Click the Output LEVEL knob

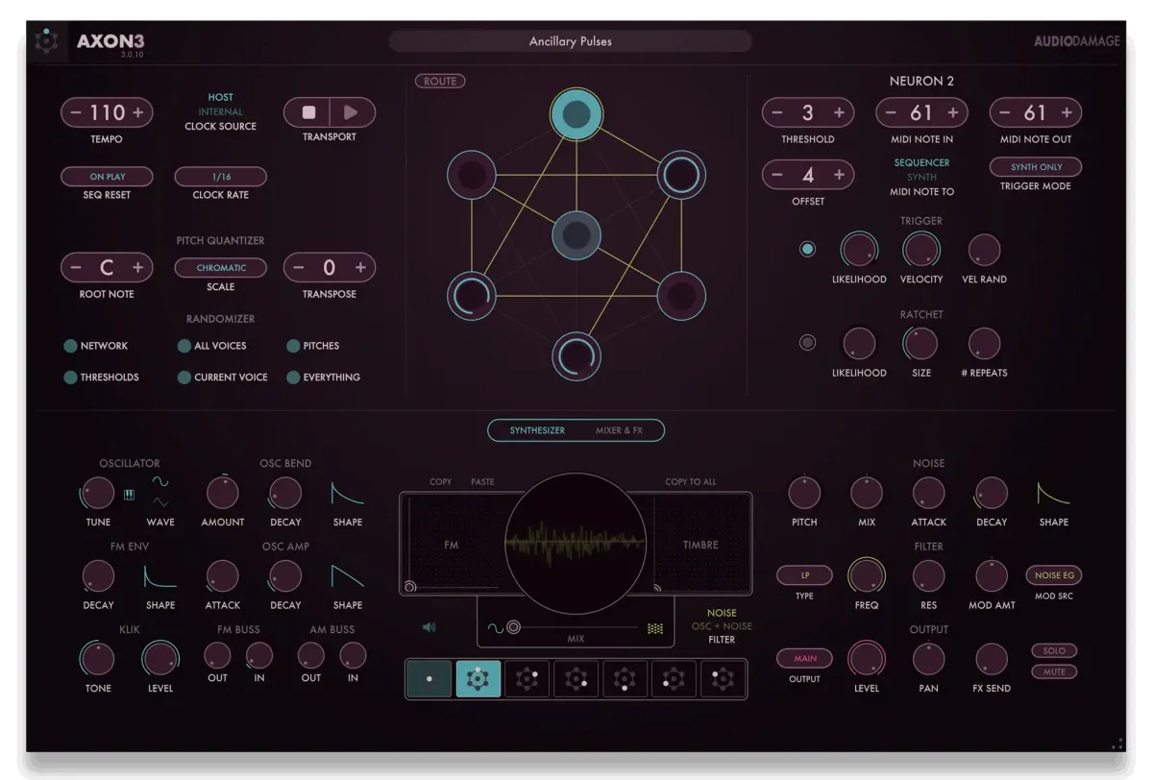coord(866,660)
